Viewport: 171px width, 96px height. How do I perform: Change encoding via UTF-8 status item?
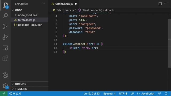click(123, 94)
